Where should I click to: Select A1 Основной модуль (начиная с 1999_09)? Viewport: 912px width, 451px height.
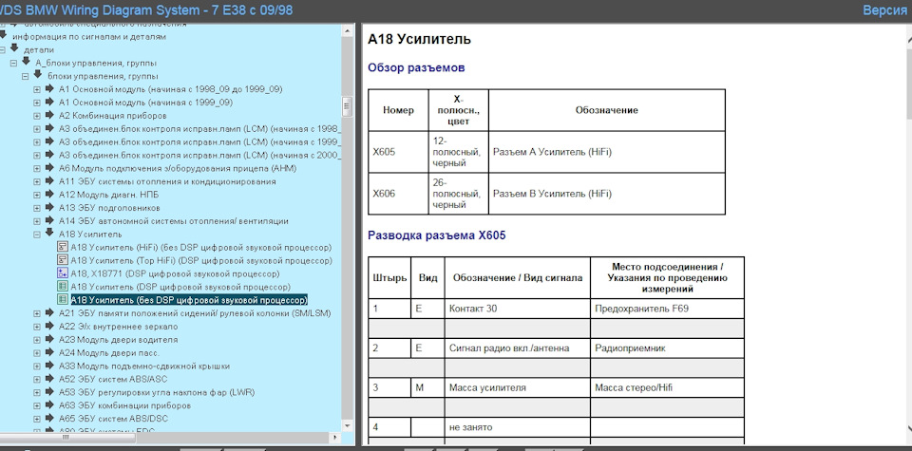coord(146,103)
